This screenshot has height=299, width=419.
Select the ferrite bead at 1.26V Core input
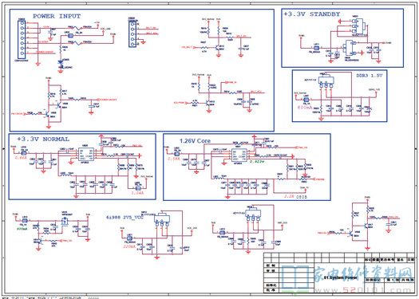coord(176,154)
